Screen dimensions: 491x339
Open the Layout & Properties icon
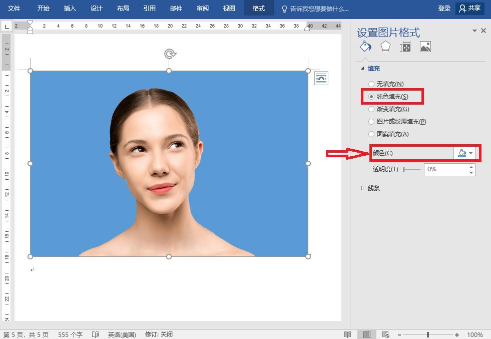[x=405, y=47]
